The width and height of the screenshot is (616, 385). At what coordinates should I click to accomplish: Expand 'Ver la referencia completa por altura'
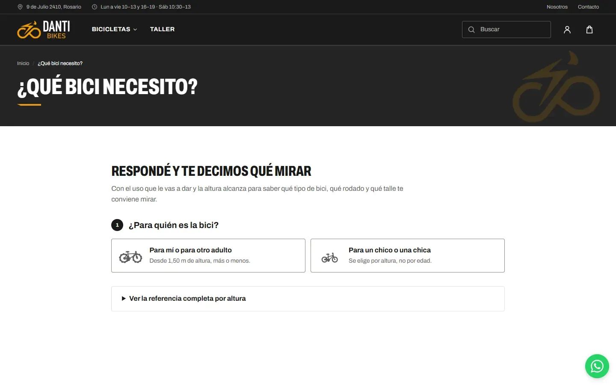coord(308,299)
